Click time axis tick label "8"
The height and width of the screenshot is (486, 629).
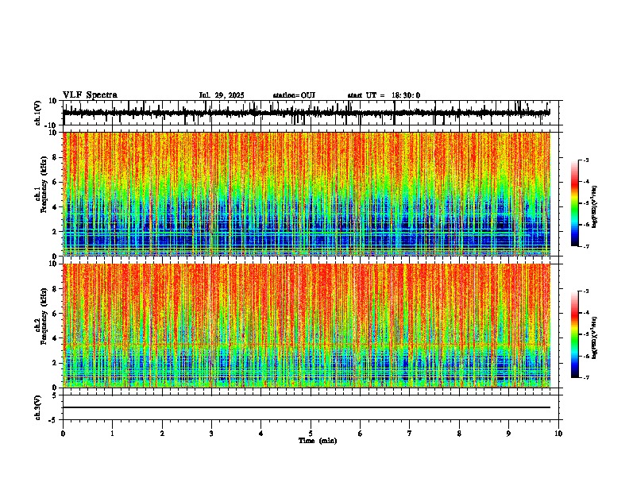pos(459,434)
